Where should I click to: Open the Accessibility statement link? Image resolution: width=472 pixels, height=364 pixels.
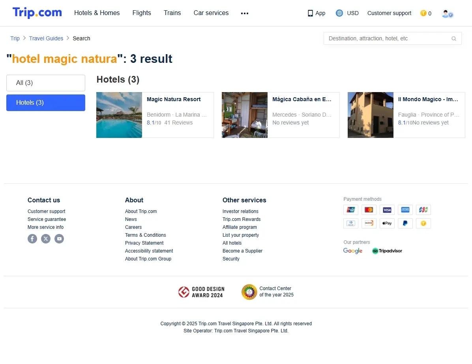click(x=149, y=251)
